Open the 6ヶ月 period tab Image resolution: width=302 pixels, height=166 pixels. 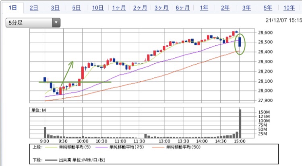[x=182, y=8]
